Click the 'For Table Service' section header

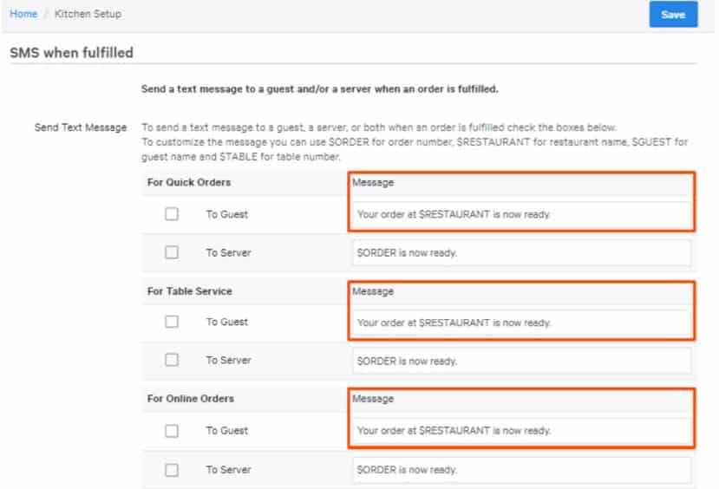pyautogui.click(x=189, y=291)
